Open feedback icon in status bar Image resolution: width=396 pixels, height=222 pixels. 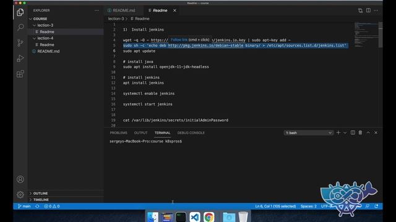tap(368, 206)
